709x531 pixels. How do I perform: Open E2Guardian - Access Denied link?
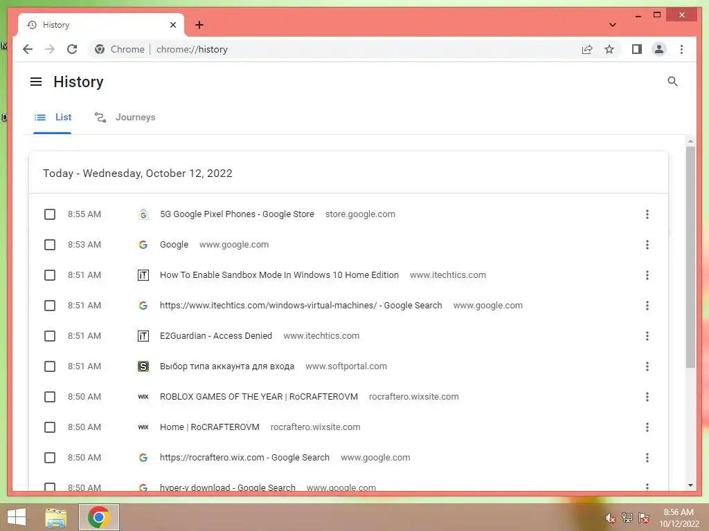pyautogui.click(x=216, y=336)
